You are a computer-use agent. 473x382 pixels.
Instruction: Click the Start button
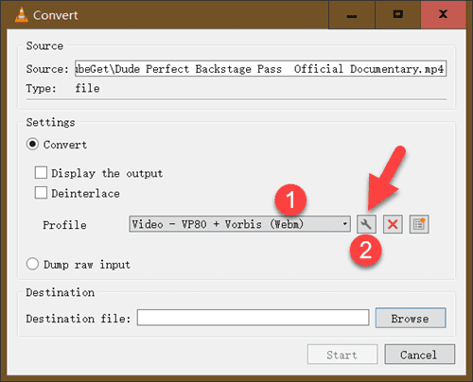click(342, 355)
